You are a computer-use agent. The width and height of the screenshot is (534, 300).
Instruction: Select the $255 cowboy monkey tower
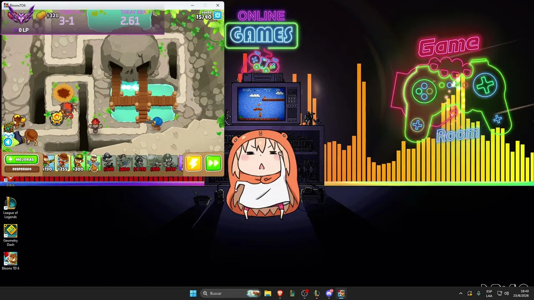click(x=63, y=163)
